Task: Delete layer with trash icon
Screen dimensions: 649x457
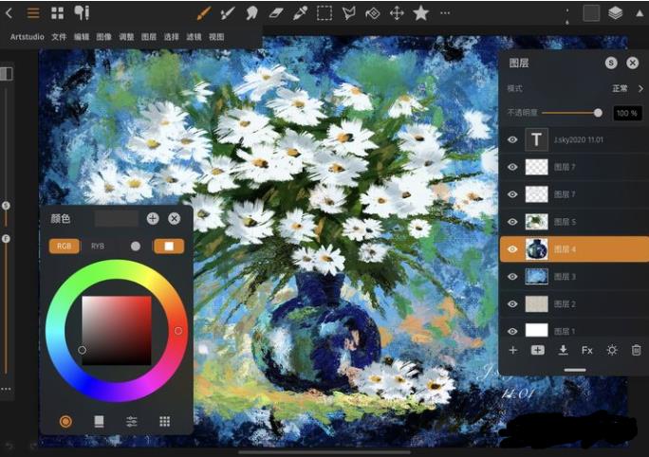Action: pyautogui.click(x=636, y=350)
